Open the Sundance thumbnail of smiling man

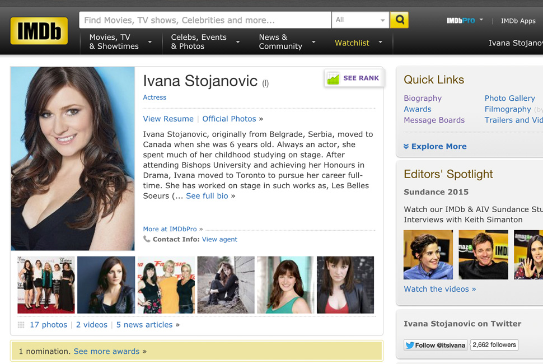pos(484,255)
